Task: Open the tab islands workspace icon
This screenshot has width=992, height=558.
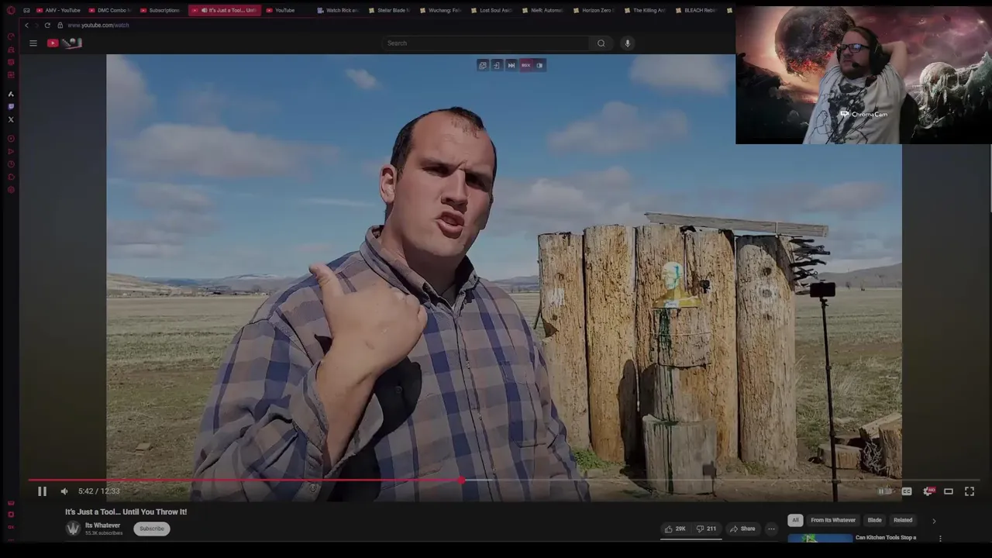Action: [26, 10]
